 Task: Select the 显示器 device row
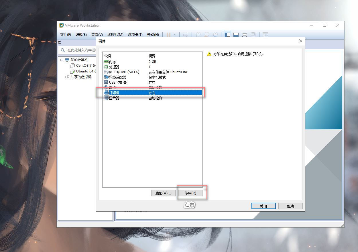[x=153, y=98]
